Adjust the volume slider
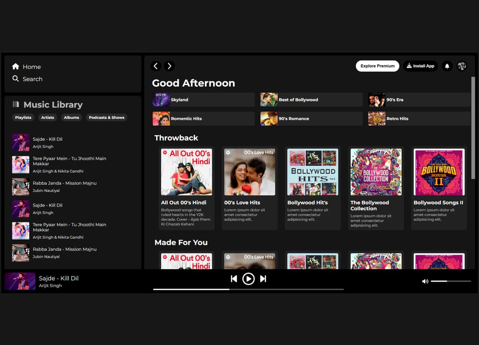The height and width of the screenshot is (345, 479). (451, 281)
